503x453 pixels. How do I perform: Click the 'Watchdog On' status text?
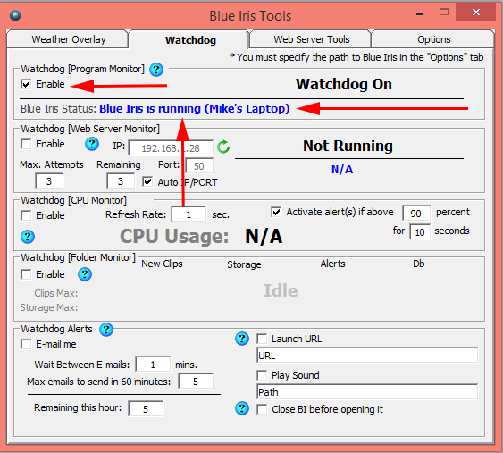344,84
